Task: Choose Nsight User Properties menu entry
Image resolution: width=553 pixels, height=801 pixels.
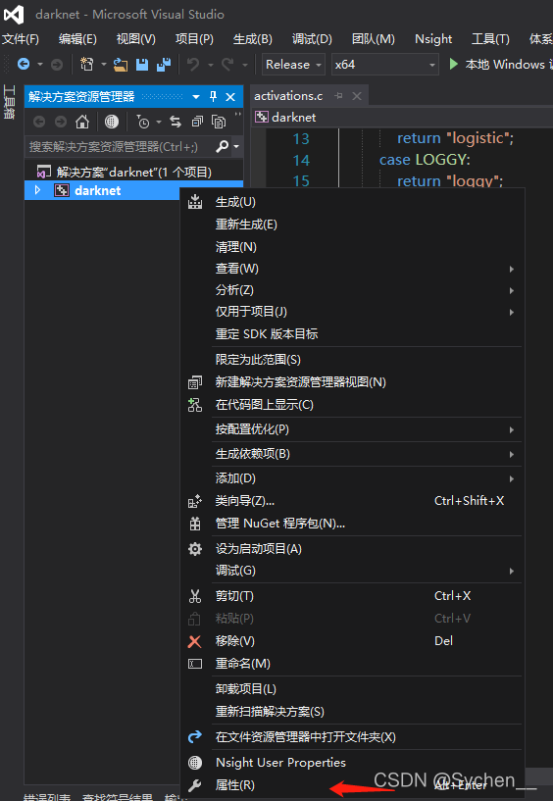Action: coord(353,763)
